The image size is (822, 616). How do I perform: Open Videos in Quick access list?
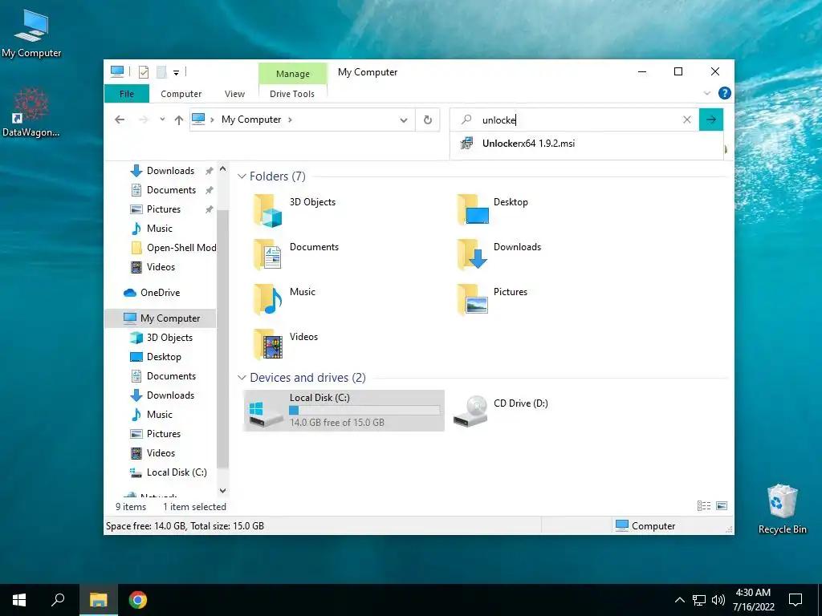[161, 267]
